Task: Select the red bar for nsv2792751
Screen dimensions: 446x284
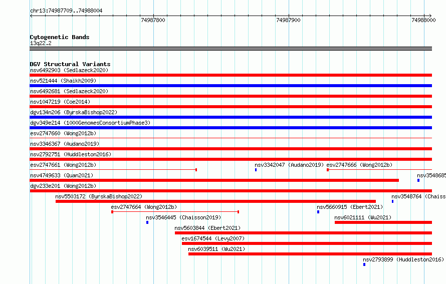Action: pos(231,159)
